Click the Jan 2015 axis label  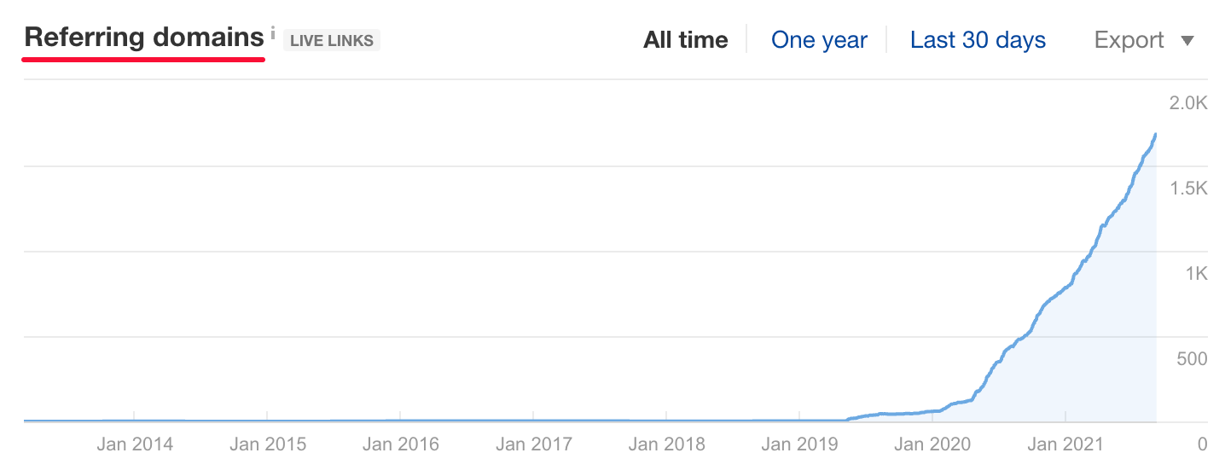pyautogui.click(x=268, y=444)
